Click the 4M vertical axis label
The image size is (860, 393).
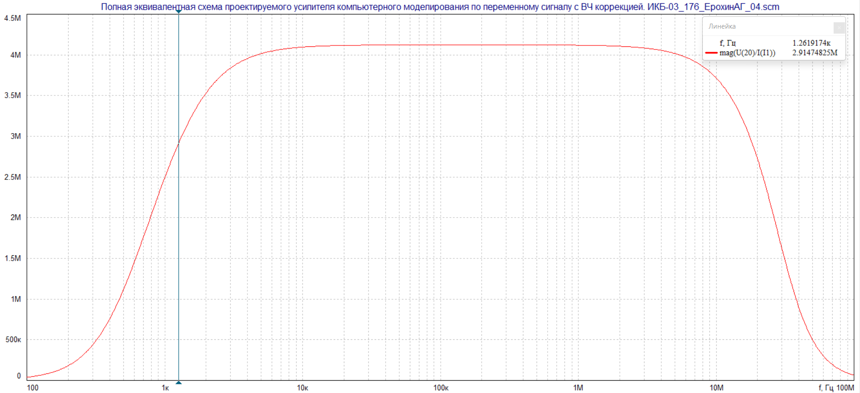coord(15,55)
